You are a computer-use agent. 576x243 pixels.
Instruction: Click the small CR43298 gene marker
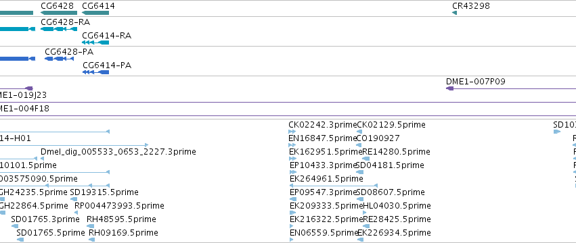(x=454, y=13)
